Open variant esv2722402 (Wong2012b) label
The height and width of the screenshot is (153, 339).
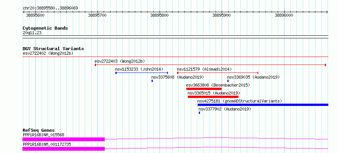tap(48, 54)
